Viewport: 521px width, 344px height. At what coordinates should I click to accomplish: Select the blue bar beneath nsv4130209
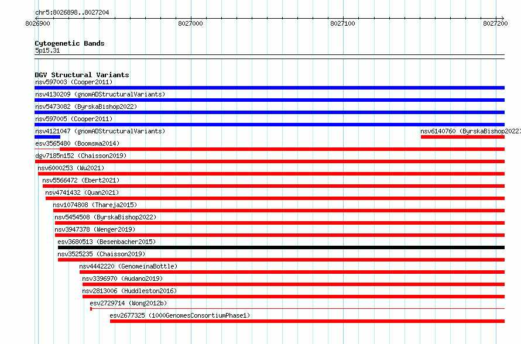(x=269, y=100)
